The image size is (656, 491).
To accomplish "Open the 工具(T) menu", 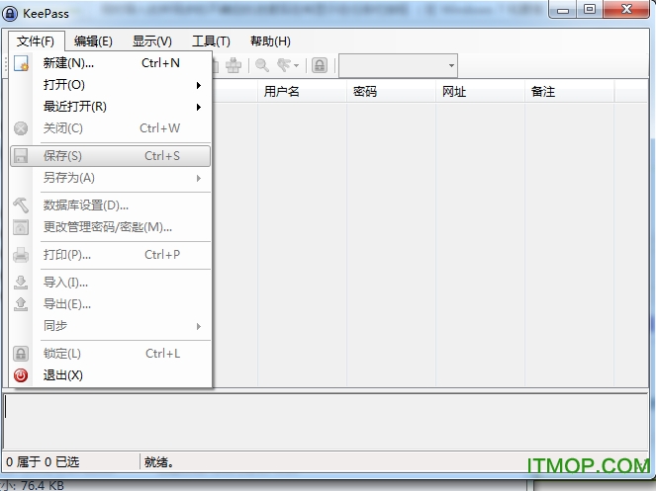I will (212, 41).
